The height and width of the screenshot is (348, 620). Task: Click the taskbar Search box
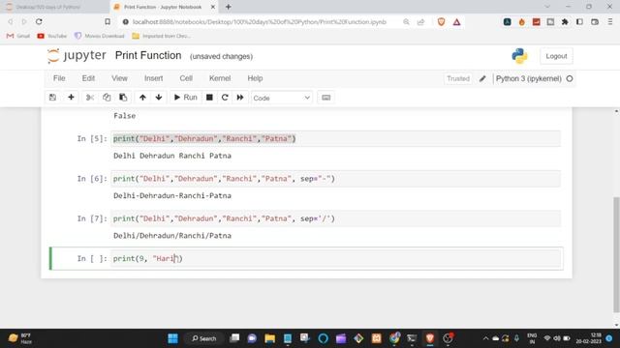coord(204,338)
